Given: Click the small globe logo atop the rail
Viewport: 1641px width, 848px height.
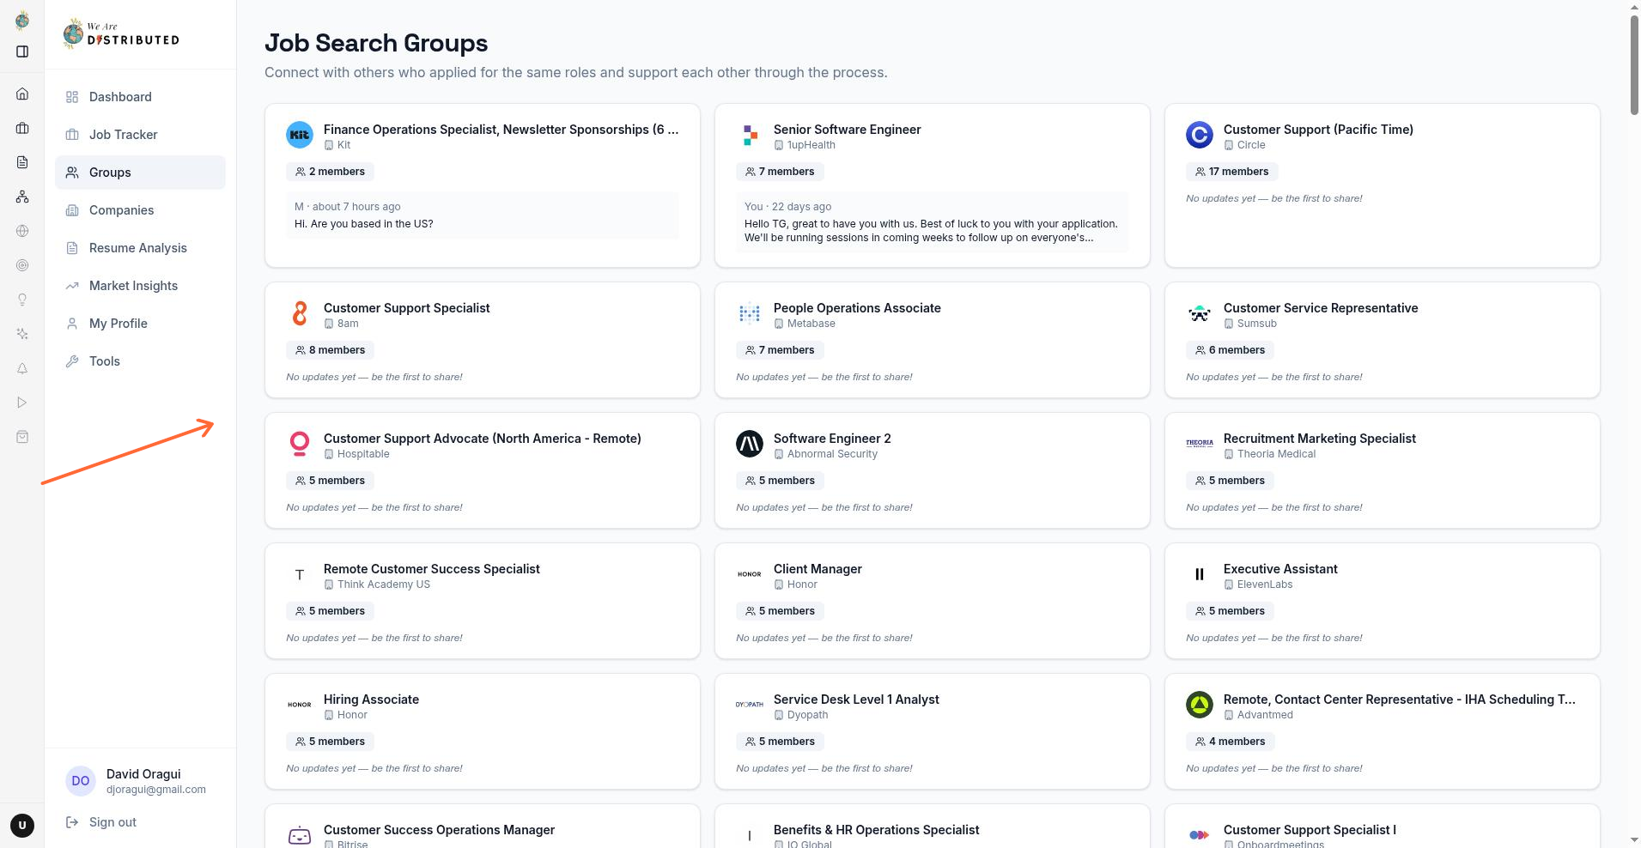Looking at the screenshot, I should coord(22,21).
